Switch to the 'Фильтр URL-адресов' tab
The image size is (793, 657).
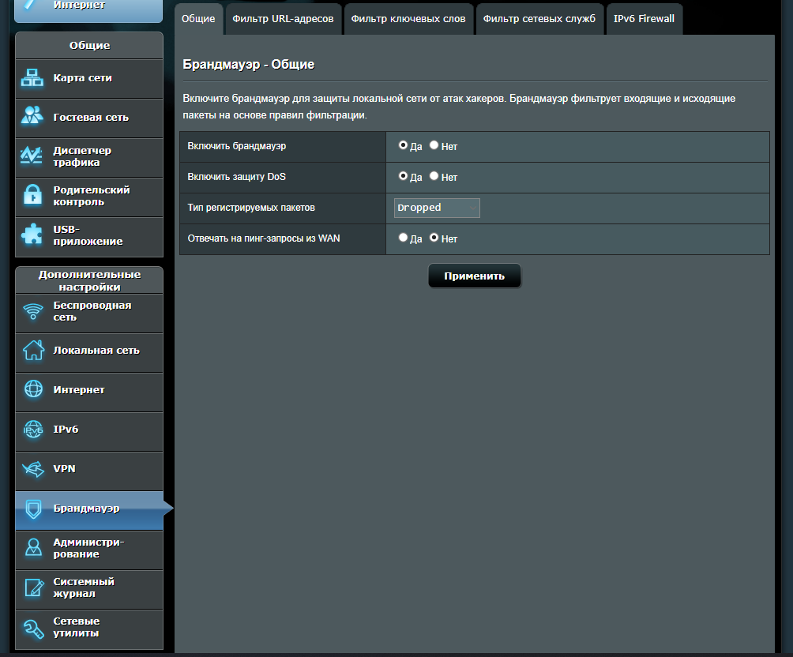283,18
